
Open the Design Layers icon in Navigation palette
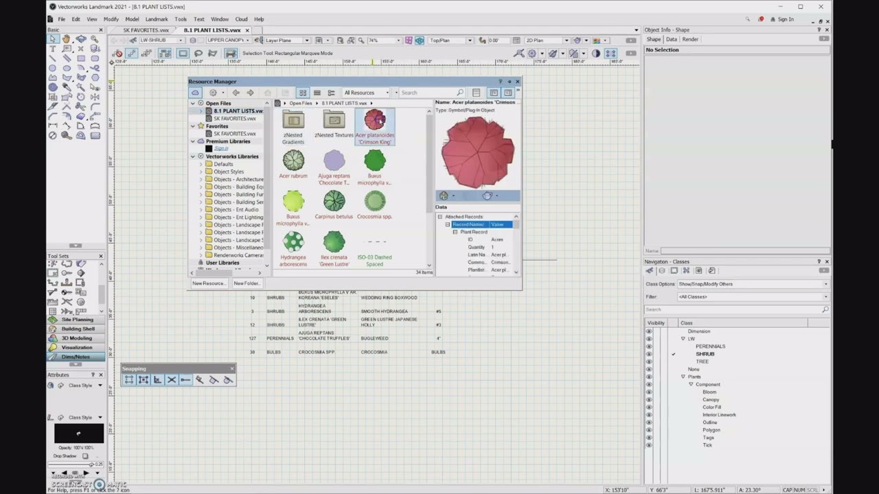(x=662, y=270)
